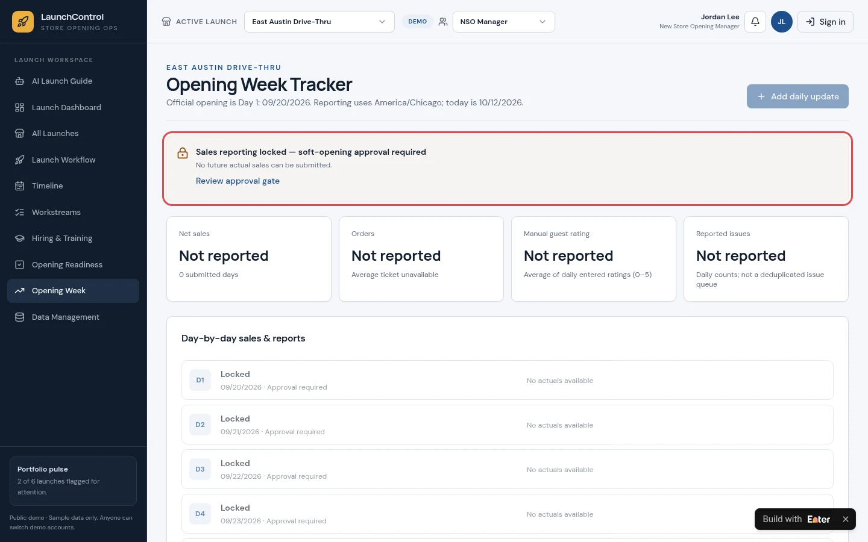The height and width of the screenshot is (542, 868).
Task: Click the Opening Week trend icon
Action: point(19,291)
